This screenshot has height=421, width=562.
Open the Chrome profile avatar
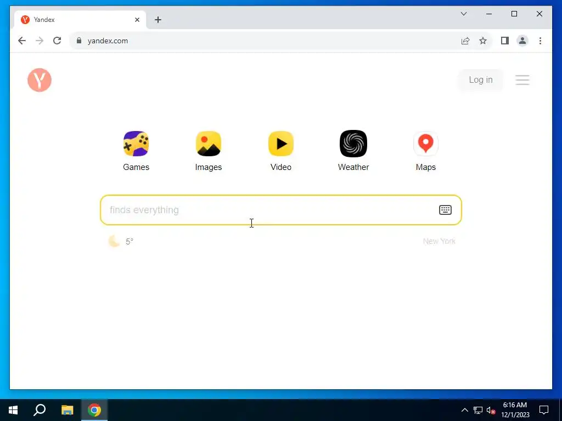click(522, 41)
